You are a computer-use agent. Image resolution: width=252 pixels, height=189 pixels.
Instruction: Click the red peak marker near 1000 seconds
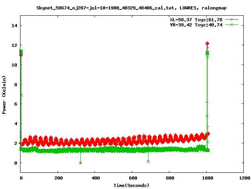point(208,43)
